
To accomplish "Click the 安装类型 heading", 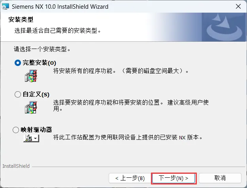I will click(x=21, y=19).
